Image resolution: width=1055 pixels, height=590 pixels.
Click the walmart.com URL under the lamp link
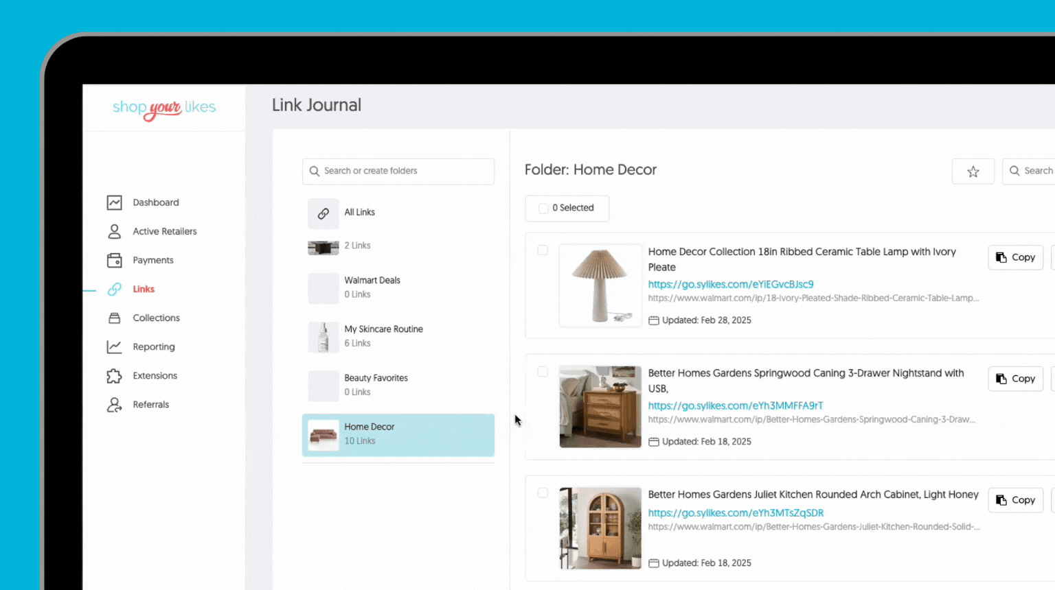813,298
